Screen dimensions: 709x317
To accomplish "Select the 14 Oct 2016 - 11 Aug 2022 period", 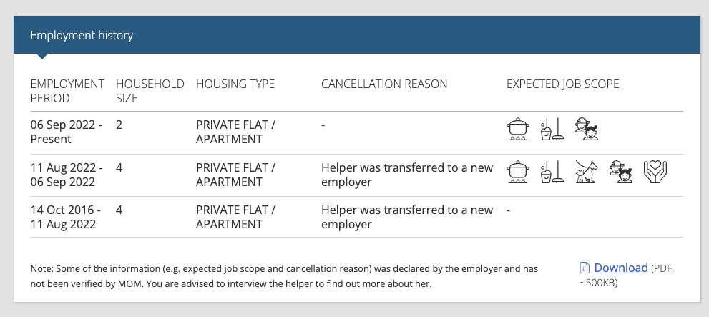I will pos(66,217).
